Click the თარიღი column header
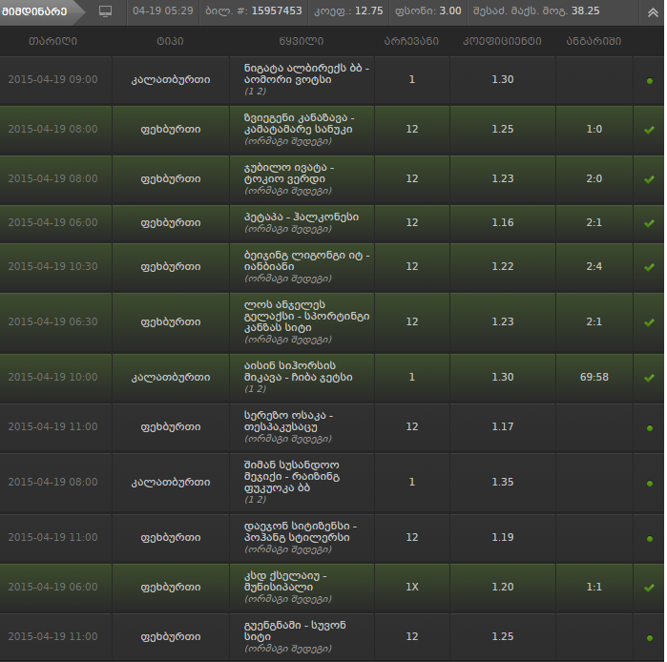Screen dimensions: 667x662 coord(52,41)
